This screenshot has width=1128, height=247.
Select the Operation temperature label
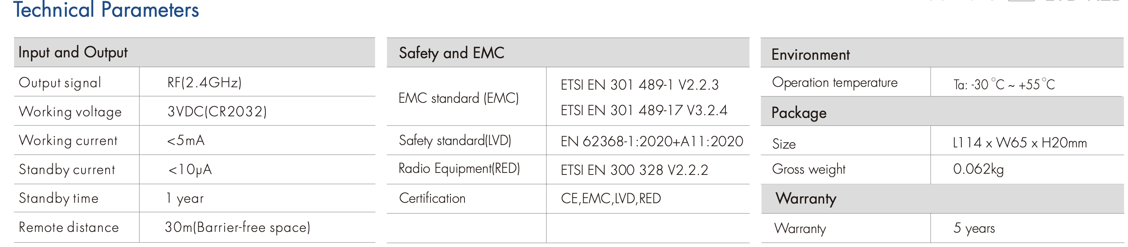pos(835,82)
